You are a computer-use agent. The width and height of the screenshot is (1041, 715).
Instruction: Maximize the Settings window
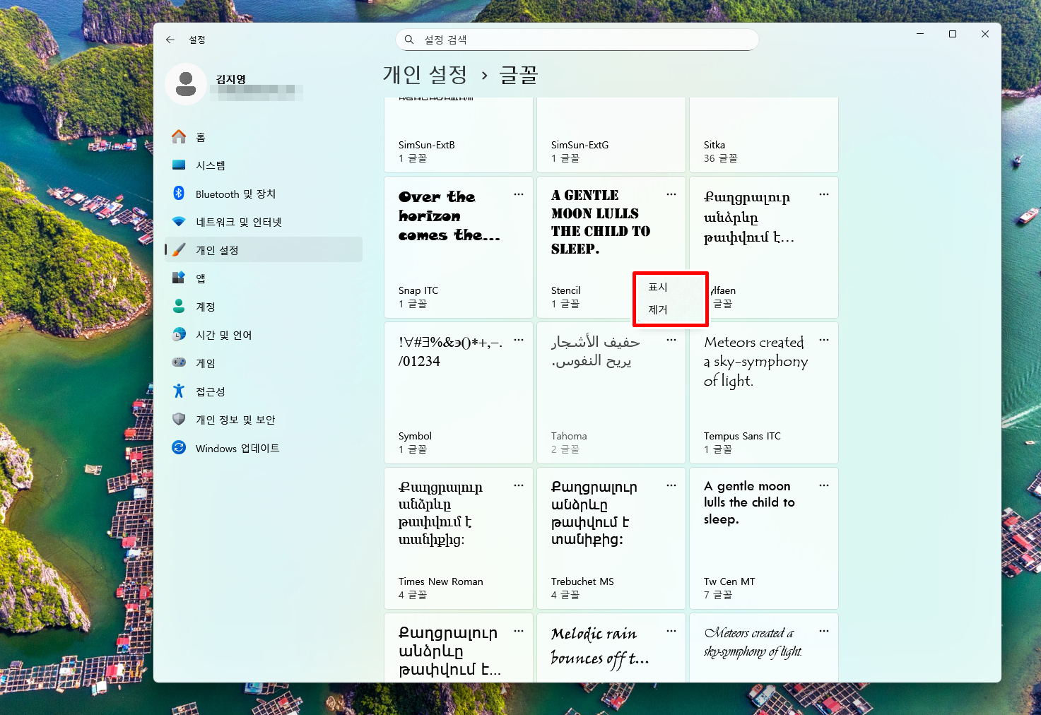pos(953,34)
